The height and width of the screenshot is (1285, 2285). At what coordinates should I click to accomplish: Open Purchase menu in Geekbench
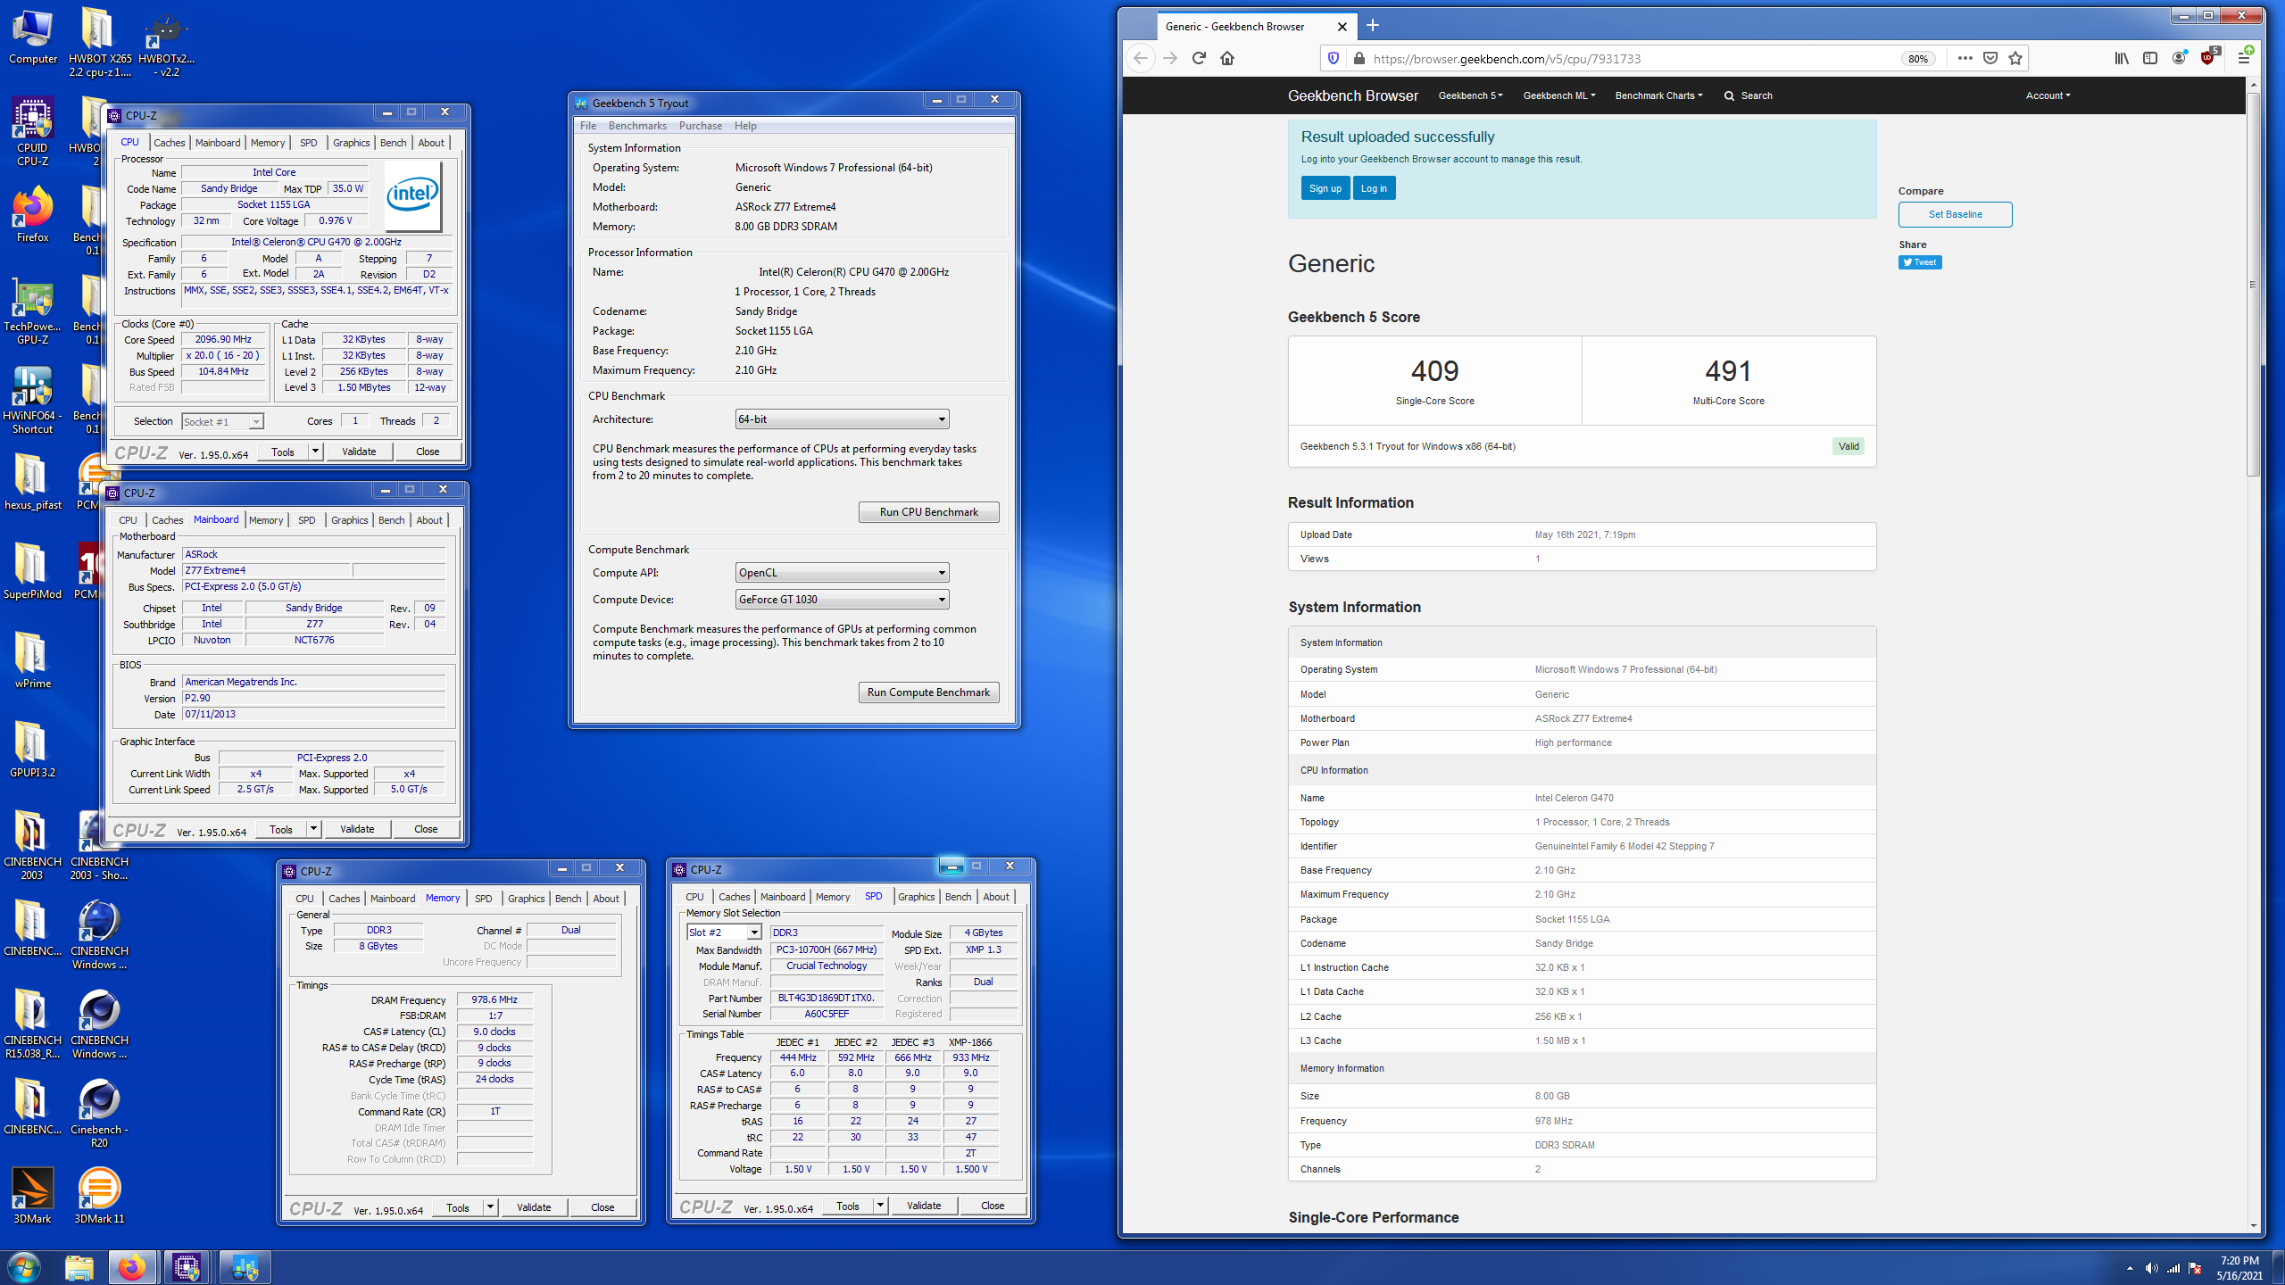click(x=701, y=126)
